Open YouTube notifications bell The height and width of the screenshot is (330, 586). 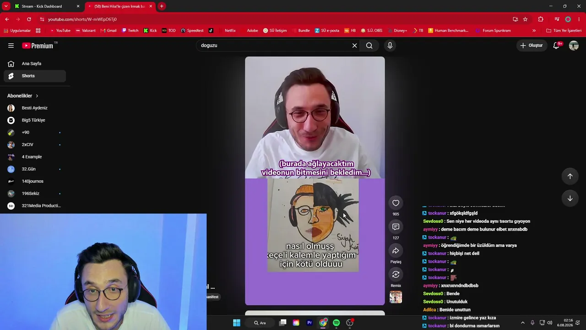point(557,45)
